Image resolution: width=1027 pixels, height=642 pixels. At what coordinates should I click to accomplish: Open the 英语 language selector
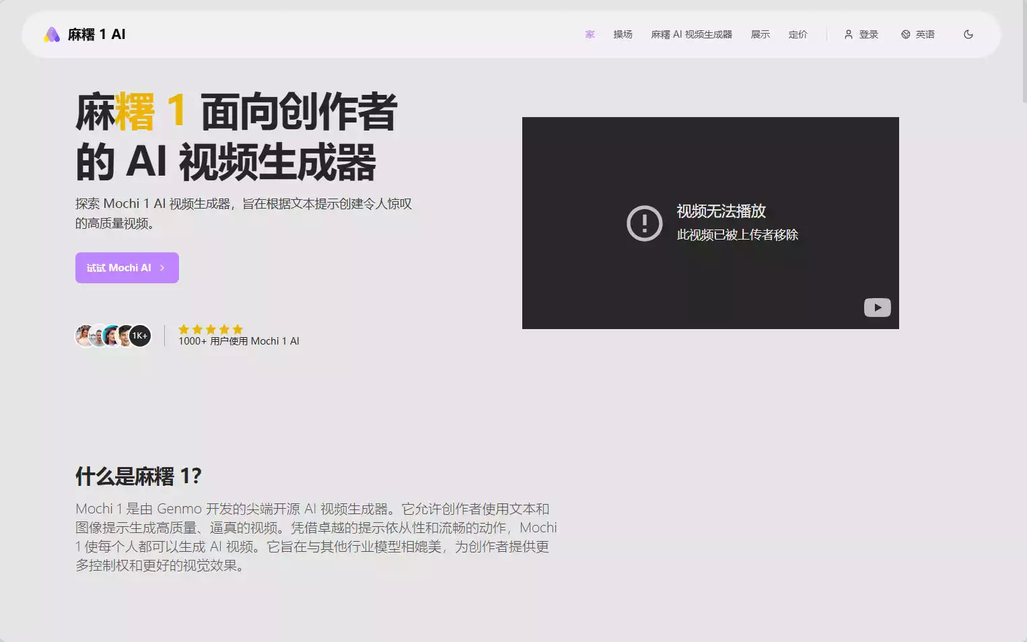[x=924, y=34]
